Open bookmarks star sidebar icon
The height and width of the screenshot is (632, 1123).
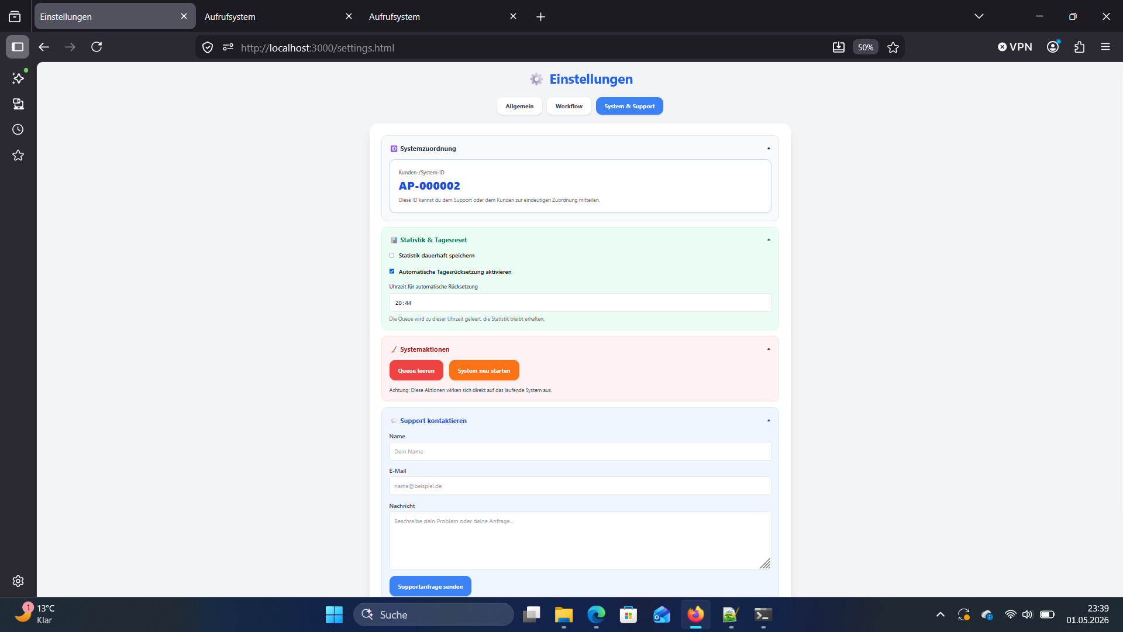18,155
